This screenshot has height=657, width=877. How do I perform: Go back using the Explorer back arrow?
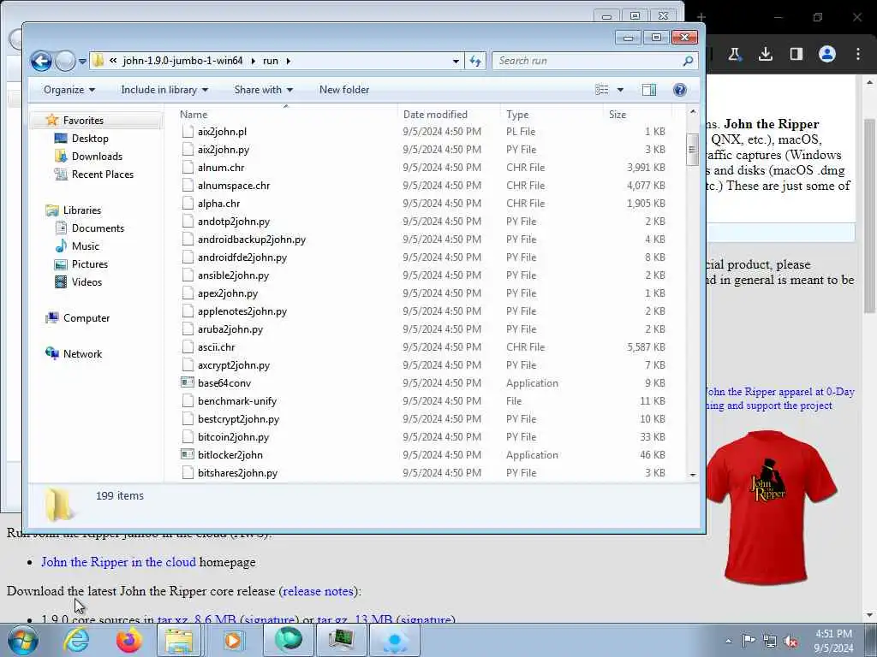click(41, 61)
